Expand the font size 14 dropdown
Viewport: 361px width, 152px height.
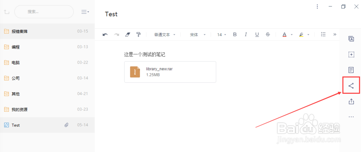[x=222, y=35]
